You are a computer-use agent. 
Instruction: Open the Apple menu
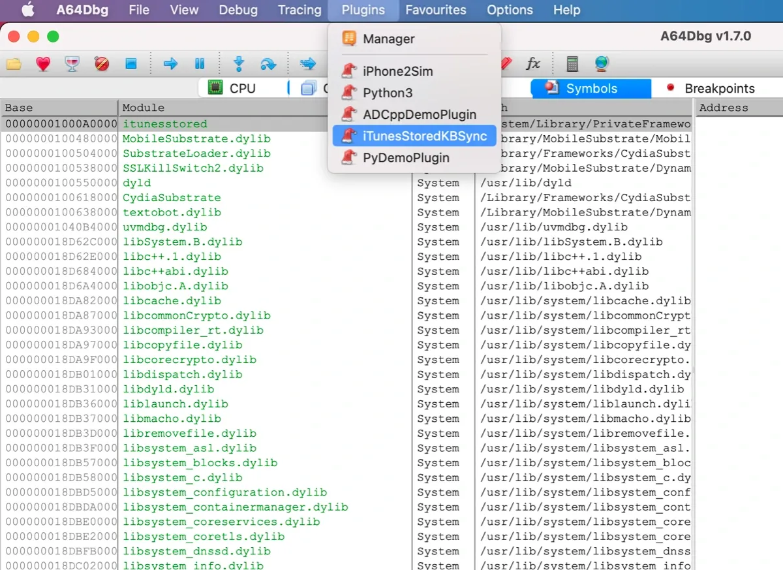tap(27, 10)
